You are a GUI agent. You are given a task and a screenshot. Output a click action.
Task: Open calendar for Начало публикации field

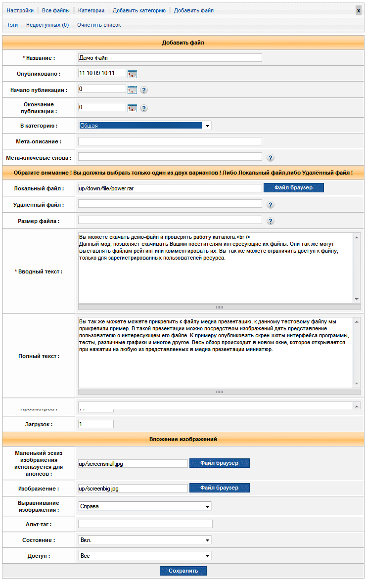click(132, 89)
